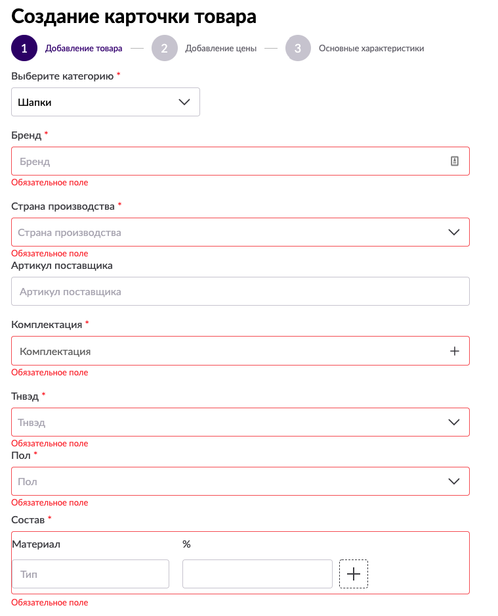Expand the Тнвэд dropdown chevron
Viewport: 498px width, 616px height.
454,422
